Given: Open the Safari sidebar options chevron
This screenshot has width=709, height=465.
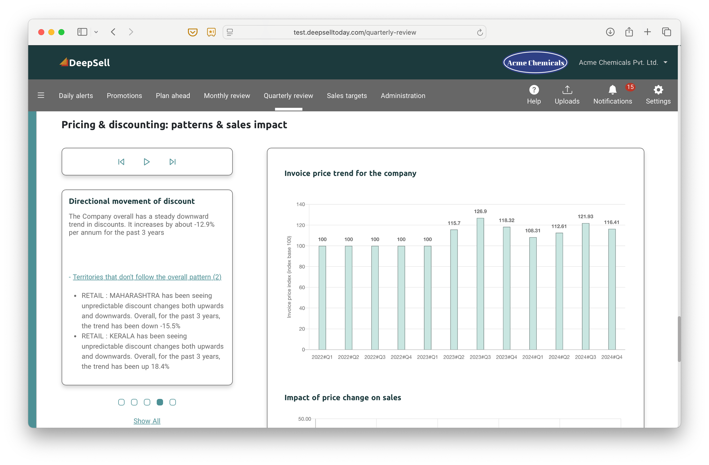Looking at the screenshot, I should (96, 32).
